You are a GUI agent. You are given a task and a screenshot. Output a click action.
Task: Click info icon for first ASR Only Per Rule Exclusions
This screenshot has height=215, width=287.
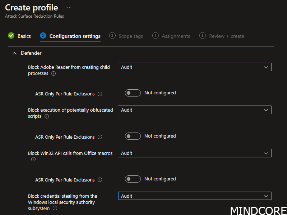point(100,94)
